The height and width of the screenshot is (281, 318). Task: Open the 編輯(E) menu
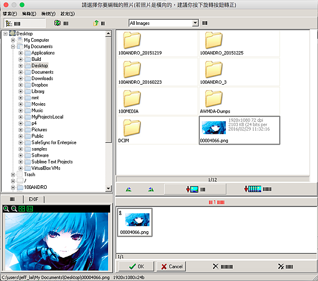tap(29, 14)
